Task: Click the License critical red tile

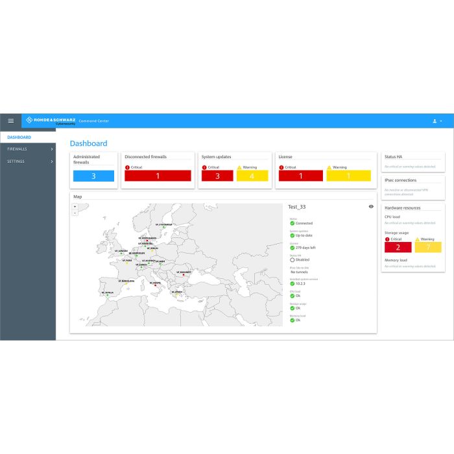Action: (x=301, y=176)
